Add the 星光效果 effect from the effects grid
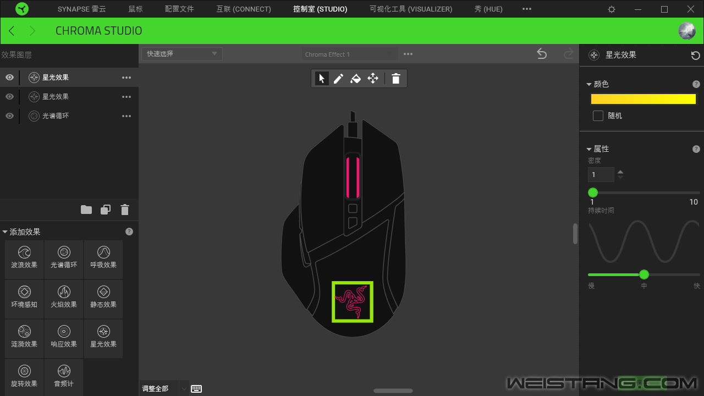The width and height of the screenshot is (704, 396). point(103,338)
